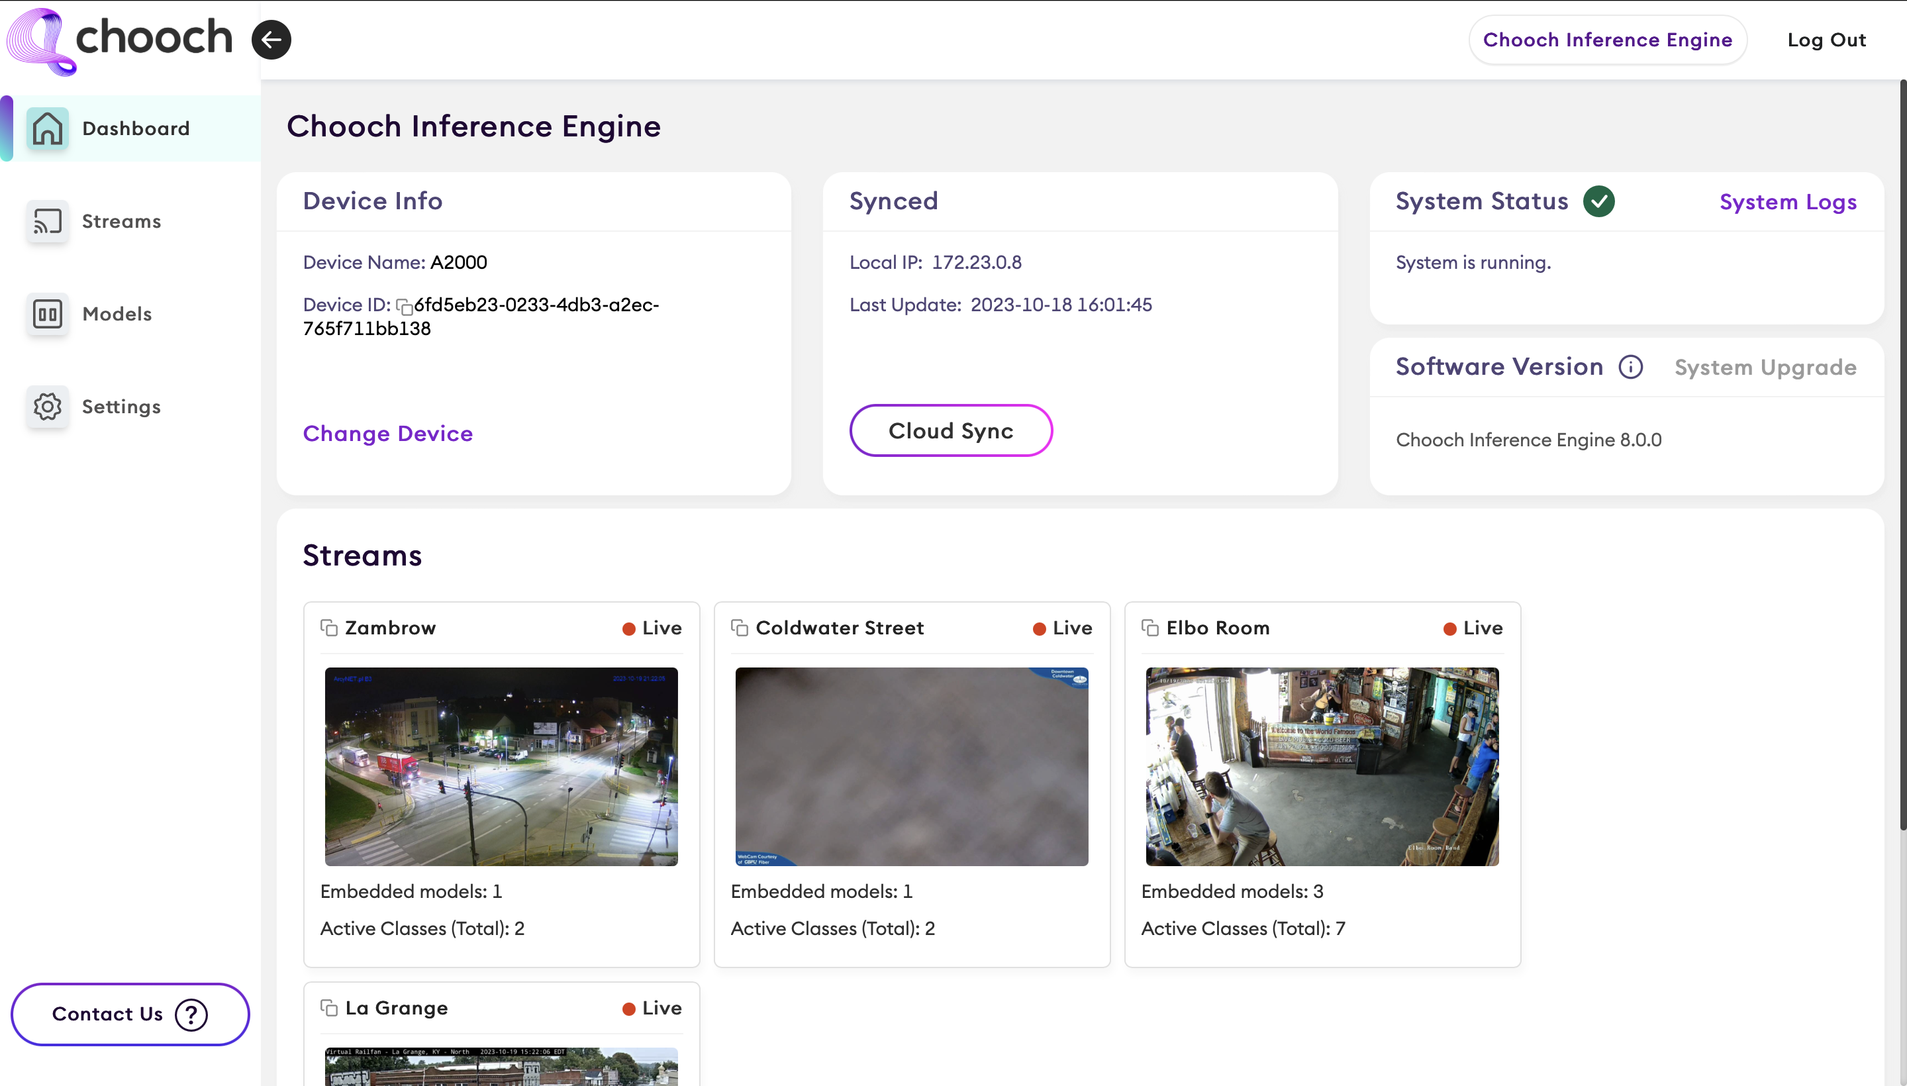Click Log Out
The height and width of the screenshot is (1086, 1907).
click(1826, 40)
